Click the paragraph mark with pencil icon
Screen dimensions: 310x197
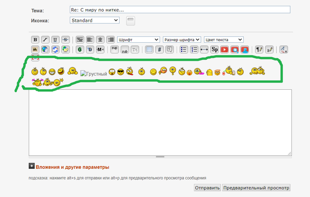(x=259, y=49)
